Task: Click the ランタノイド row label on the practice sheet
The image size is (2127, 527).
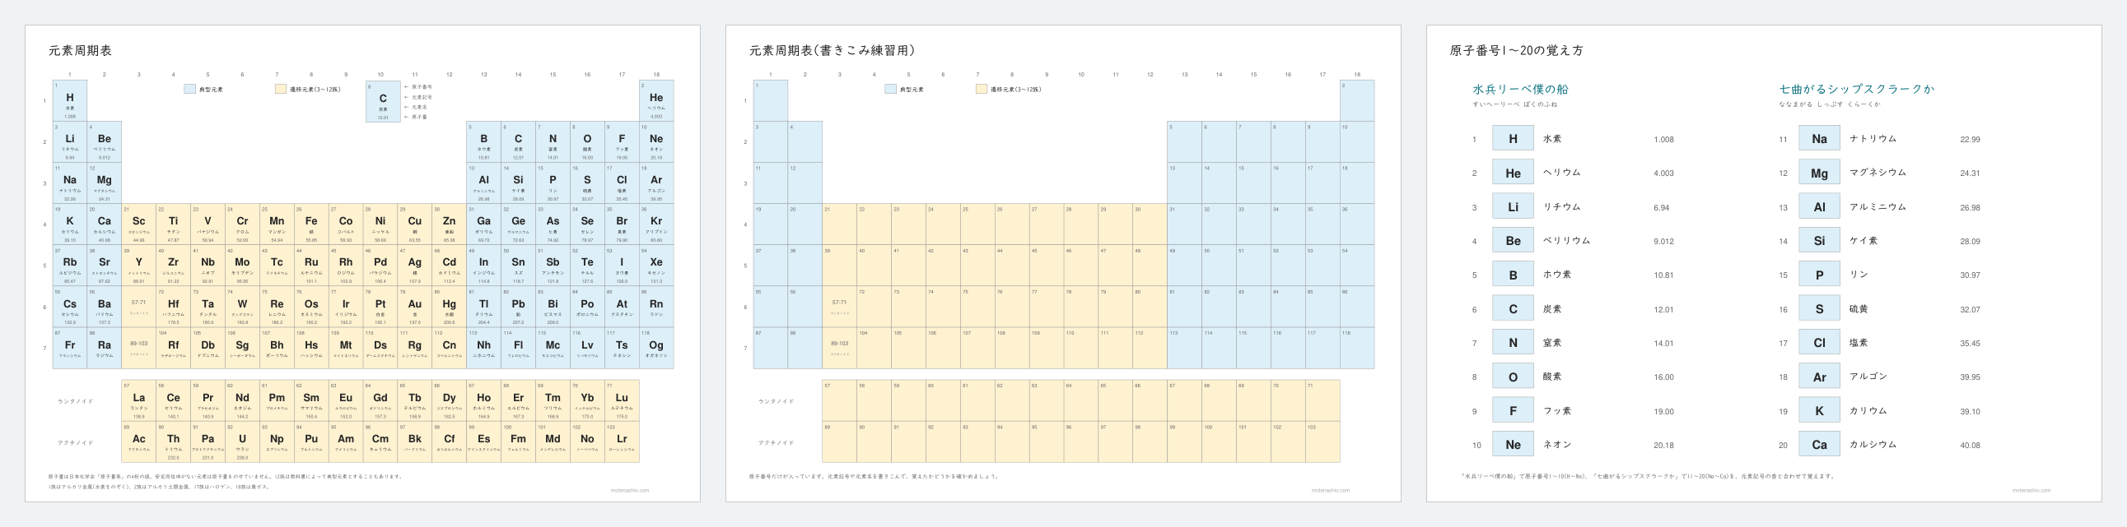Action: [777, 402]
